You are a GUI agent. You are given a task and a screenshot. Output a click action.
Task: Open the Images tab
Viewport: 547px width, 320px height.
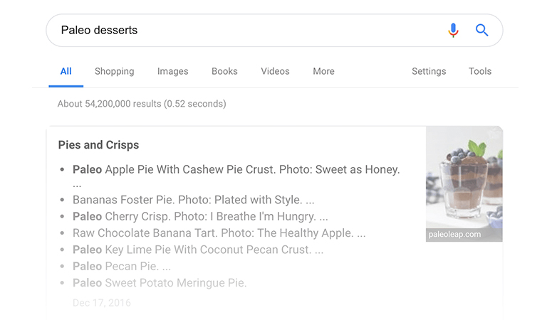(172, 71)
